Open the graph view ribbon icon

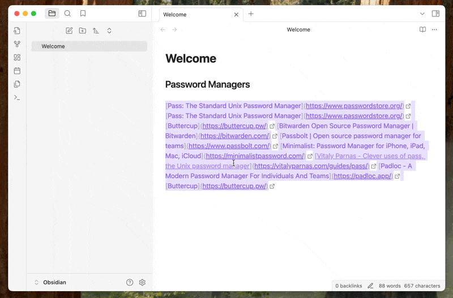click(x=17, y=44)
